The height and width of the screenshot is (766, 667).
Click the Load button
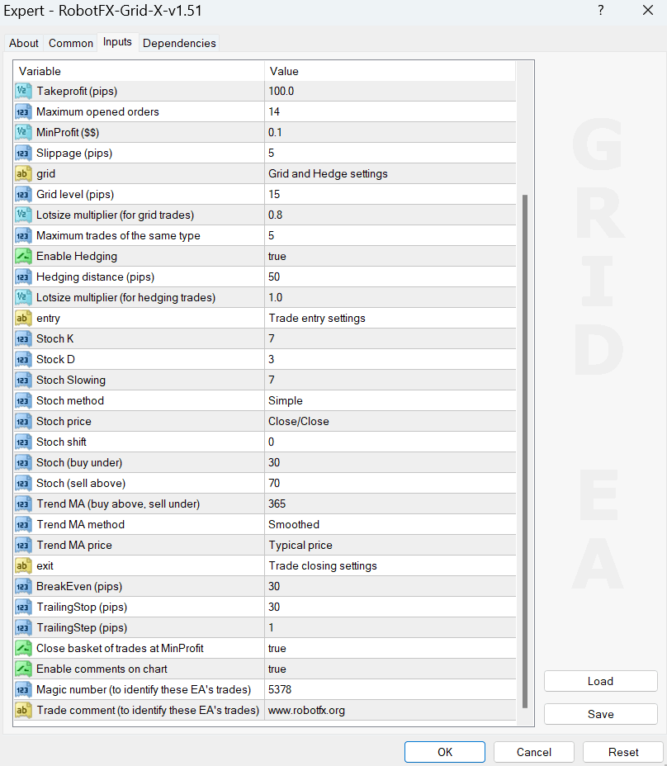tap(600, 681)
